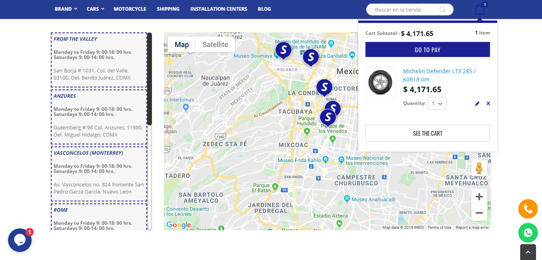
Task: Select store marker near Roma label
Action: coord(333,108)
